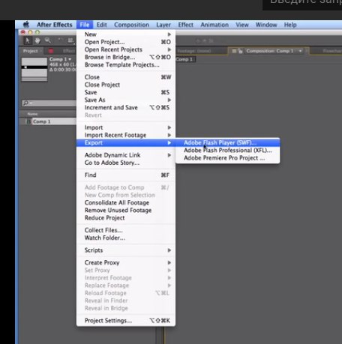Switch to the Footage (none) tab
Viewport: 342px width, 344px height.
pos(194,51)
